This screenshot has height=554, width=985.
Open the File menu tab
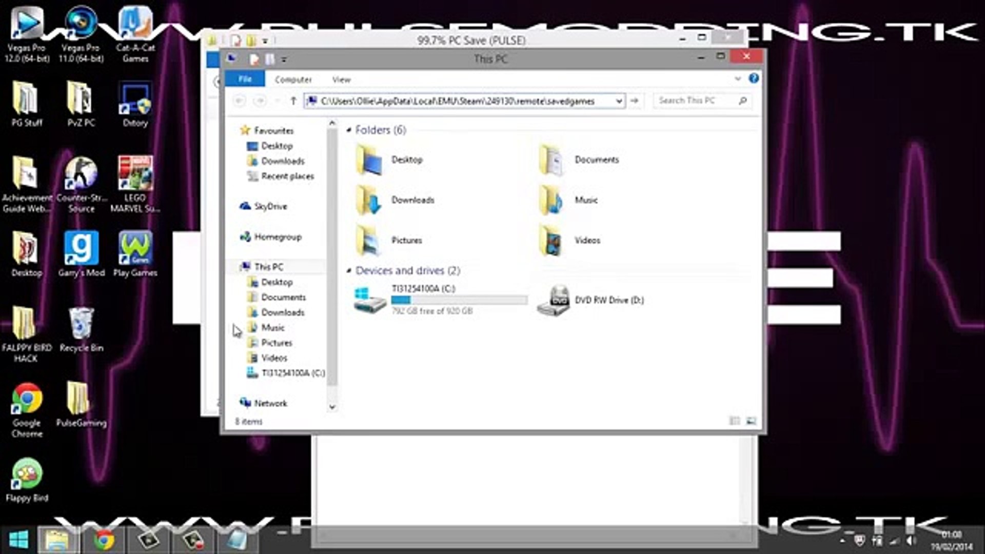tap(245, 79)
